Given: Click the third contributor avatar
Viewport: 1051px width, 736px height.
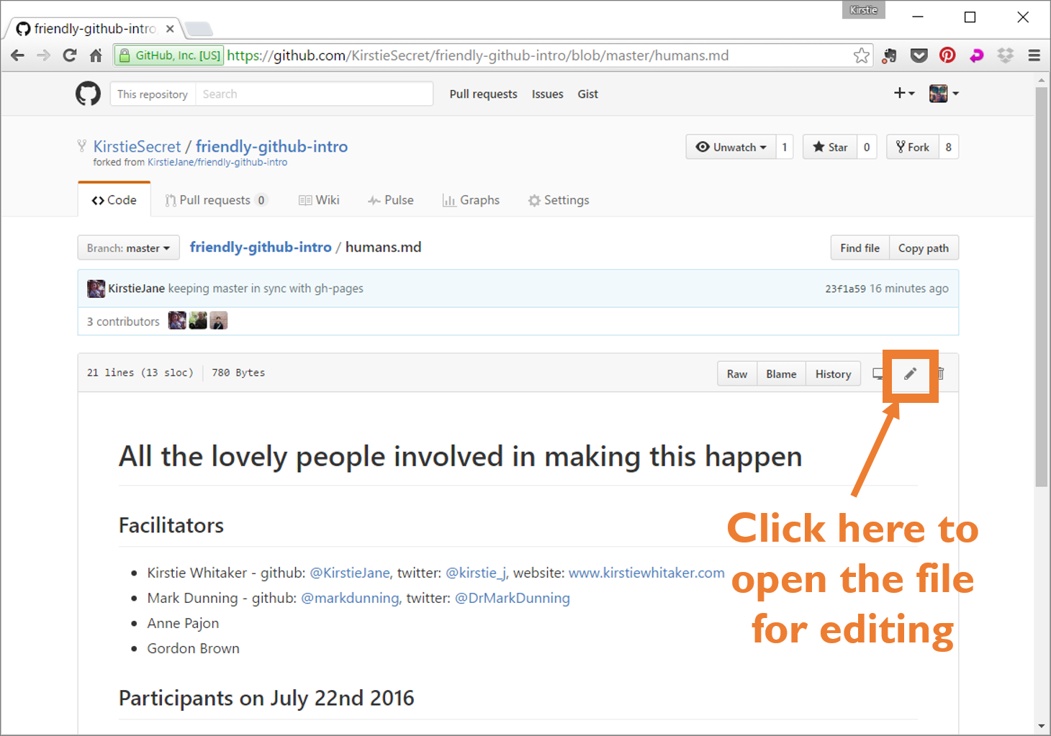Looking at the screenshot, I should 219,320.
